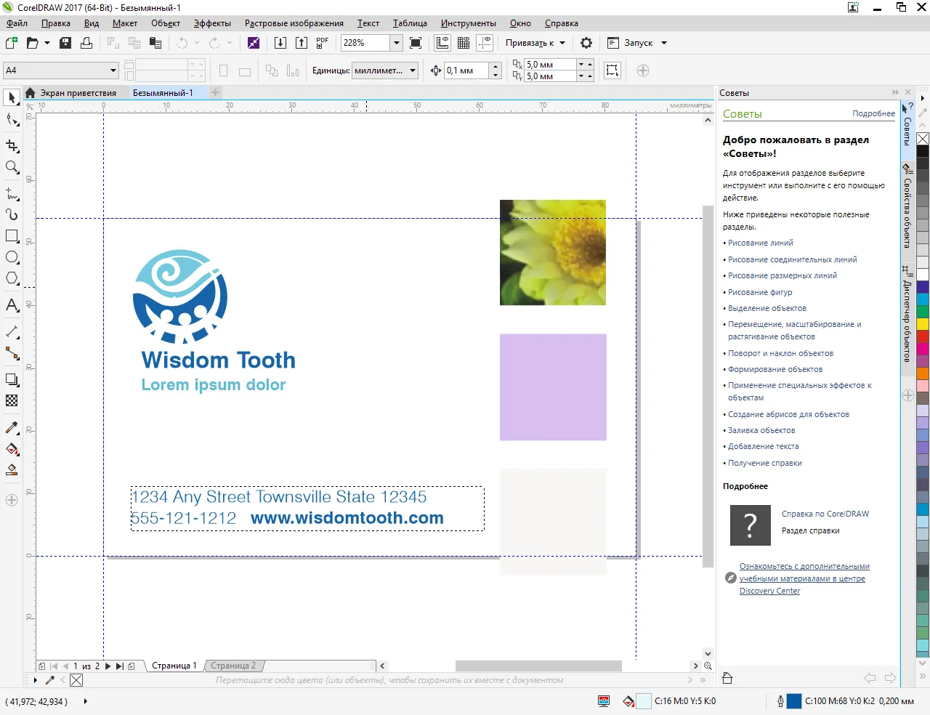Image resolution: width=930 pixels, height=715 pixels.
Task: Click the Full-screen preview icon
Action: (x=416, y=43)
